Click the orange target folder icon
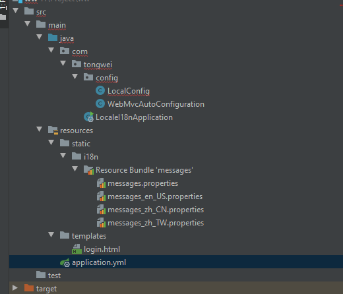This screenshot has width=343, height=294. click(x=29, y=287)
